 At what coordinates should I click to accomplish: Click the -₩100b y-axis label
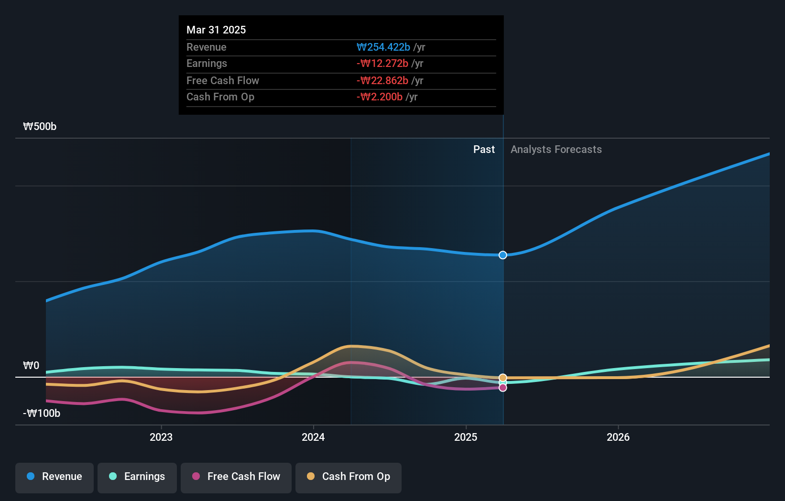[x=42, y=413]
